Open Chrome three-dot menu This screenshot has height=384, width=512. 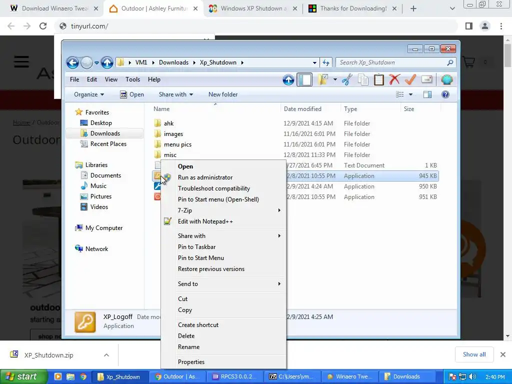pyautogui.click(x=501, y=26)
